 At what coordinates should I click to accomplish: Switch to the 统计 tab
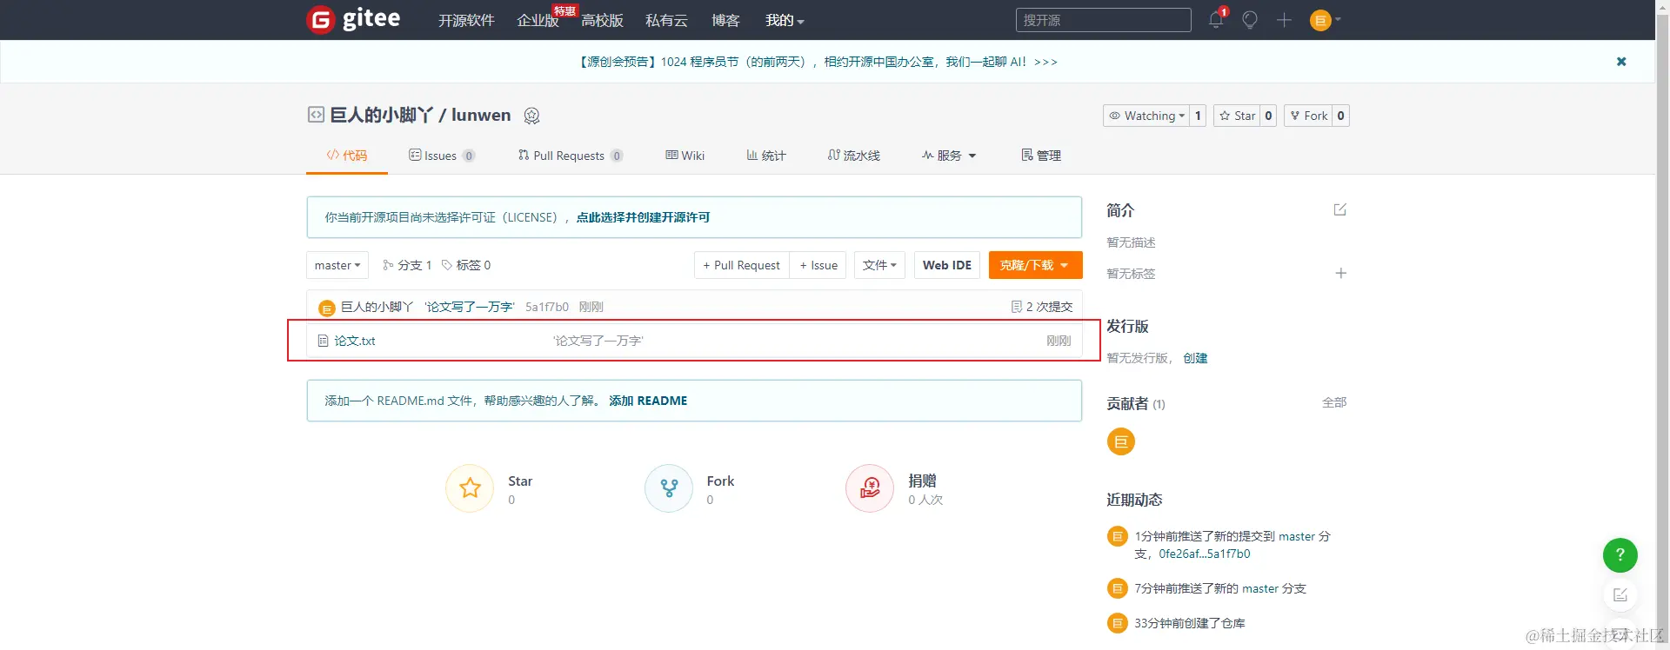tap(766, 156)
